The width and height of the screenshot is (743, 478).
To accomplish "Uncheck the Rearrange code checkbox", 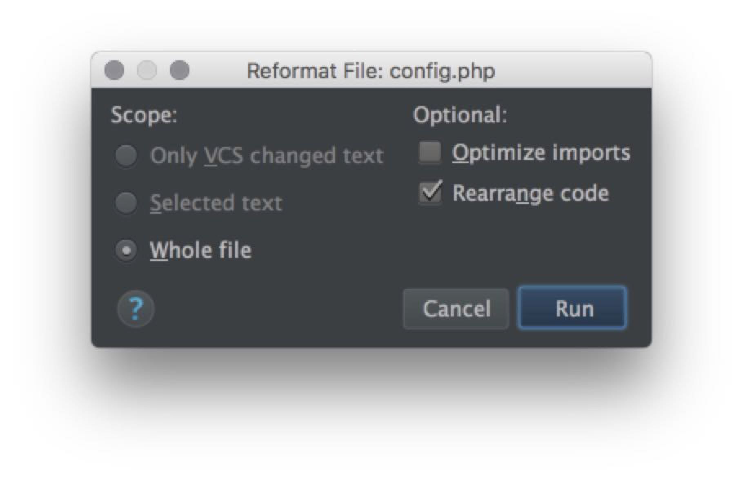I will [430, 193].
